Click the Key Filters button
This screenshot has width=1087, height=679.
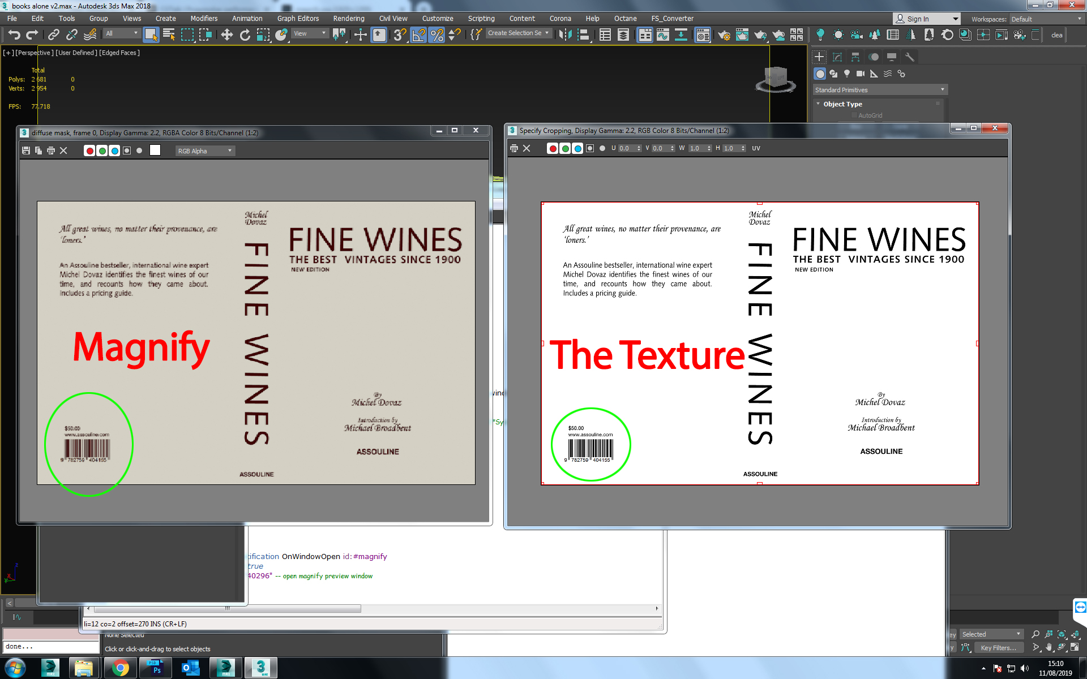coord(998,648)
